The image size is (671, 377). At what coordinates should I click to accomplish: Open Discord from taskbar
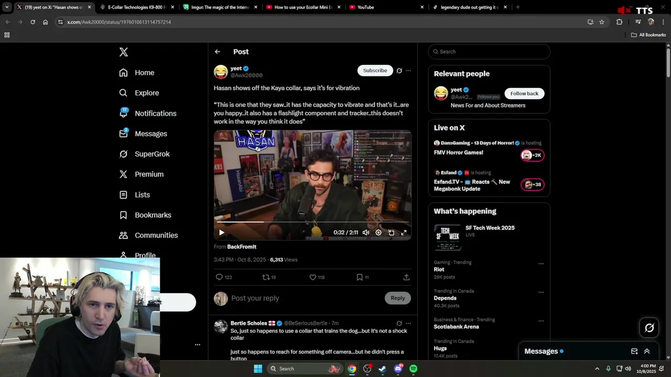click(398, 369)
